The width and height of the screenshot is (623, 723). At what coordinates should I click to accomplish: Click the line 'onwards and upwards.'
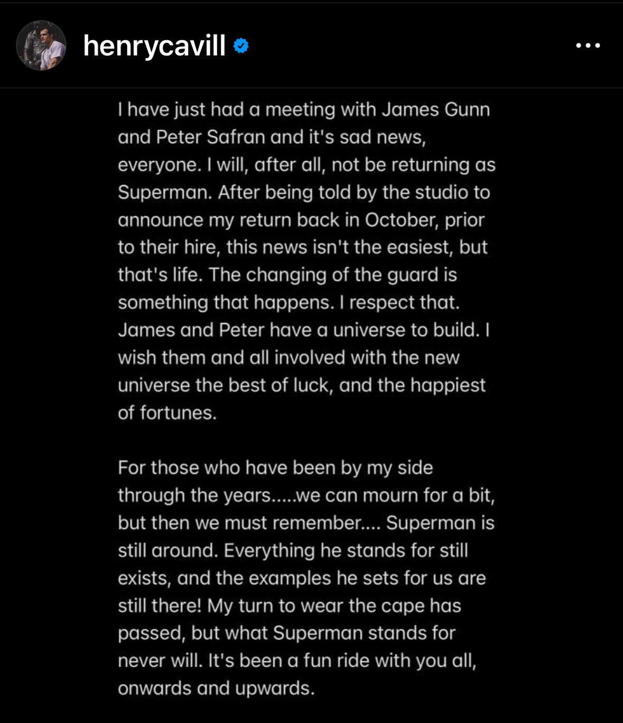point(216,688)
